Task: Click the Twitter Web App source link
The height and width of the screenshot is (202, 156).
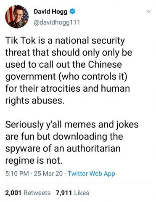Action: [91, 173]
